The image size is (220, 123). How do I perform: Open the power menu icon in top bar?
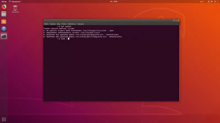click(x=215, y=2)
